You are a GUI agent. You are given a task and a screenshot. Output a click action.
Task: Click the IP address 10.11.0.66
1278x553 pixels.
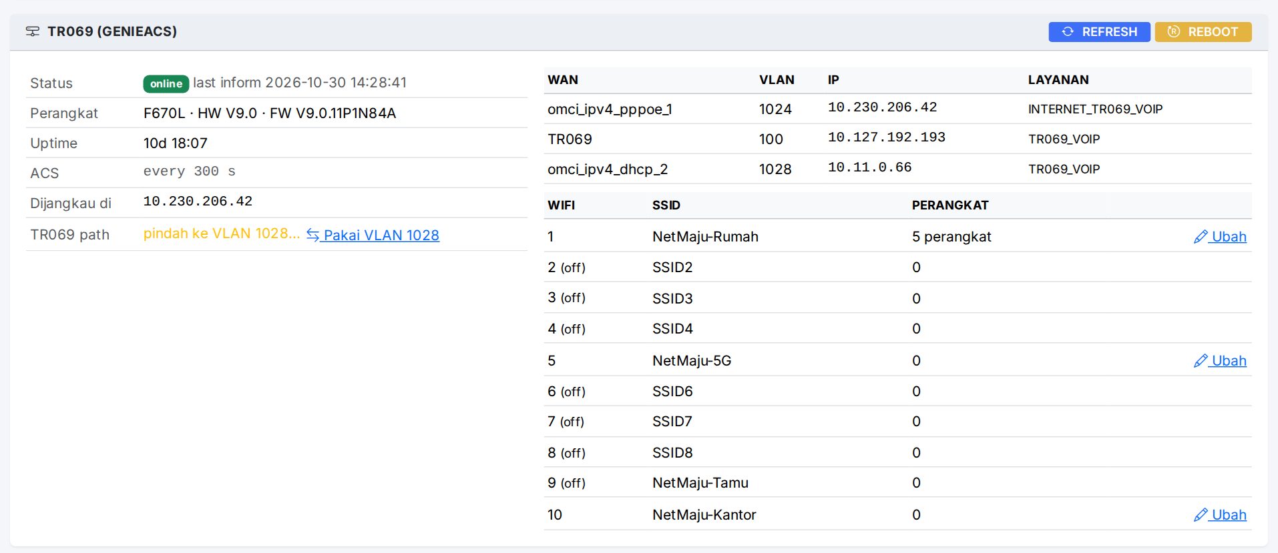(x=870, y=167)
